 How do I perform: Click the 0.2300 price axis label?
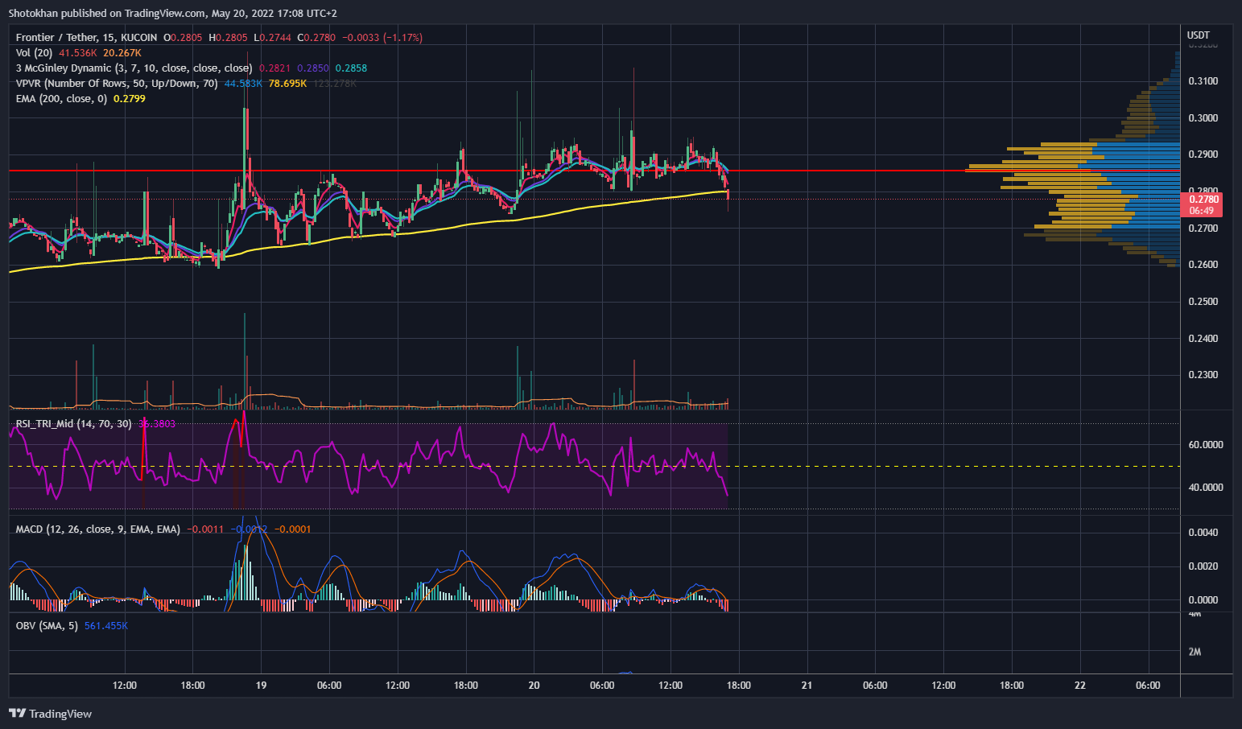[1203, 375]
